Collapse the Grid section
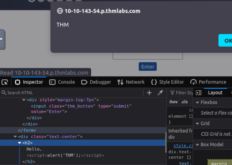 point(197,124)
